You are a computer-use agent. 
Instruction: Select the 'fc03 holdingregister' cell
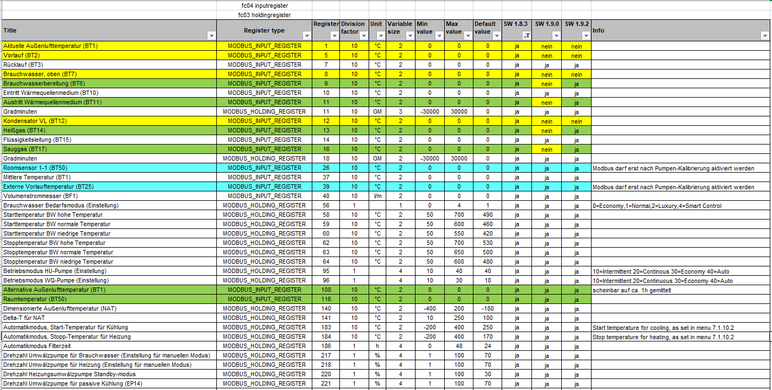264,15
